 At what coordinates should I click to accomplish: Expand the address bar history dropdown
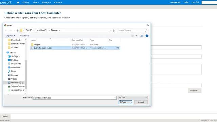coord(111,30)
